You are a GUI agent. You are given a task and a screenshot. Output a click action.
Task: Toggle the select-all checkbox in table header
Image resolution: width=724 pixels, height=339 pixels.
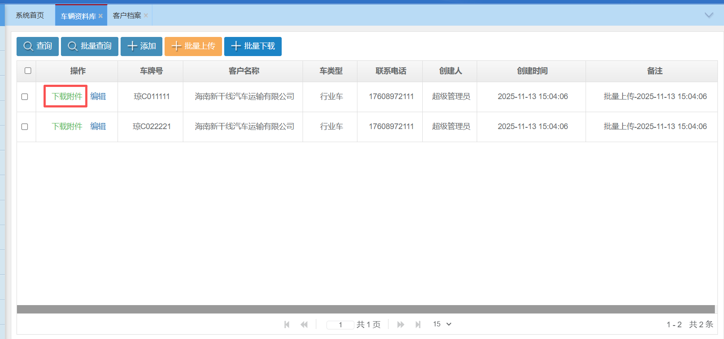coord(28,70)
